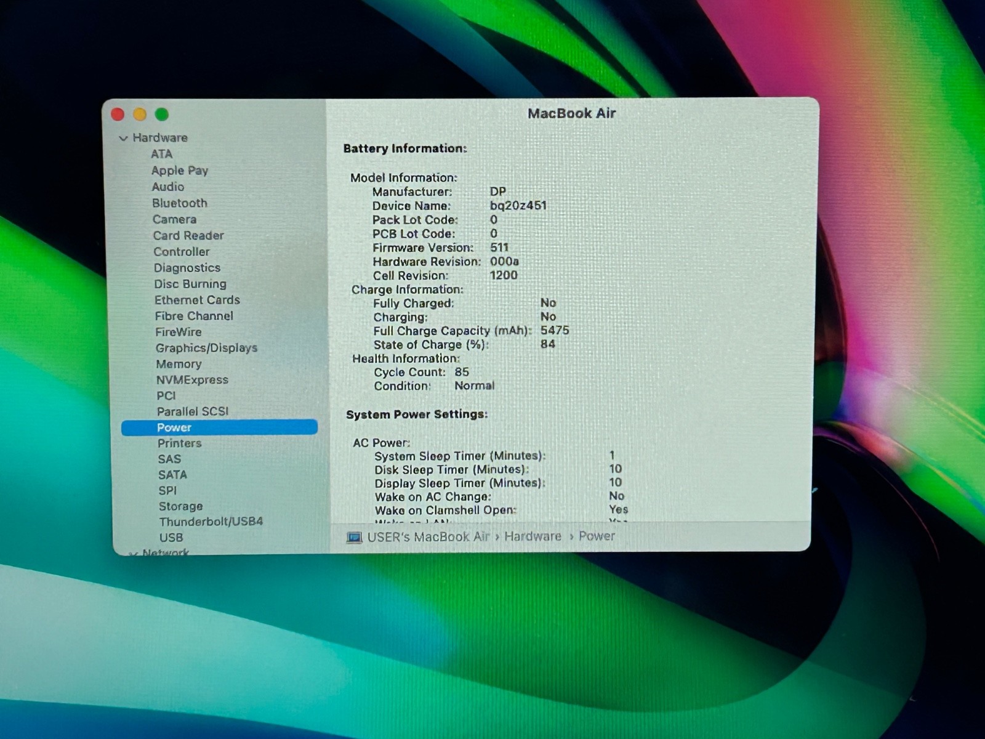Open the Apple Pay hardware entry

coord(180,171)
